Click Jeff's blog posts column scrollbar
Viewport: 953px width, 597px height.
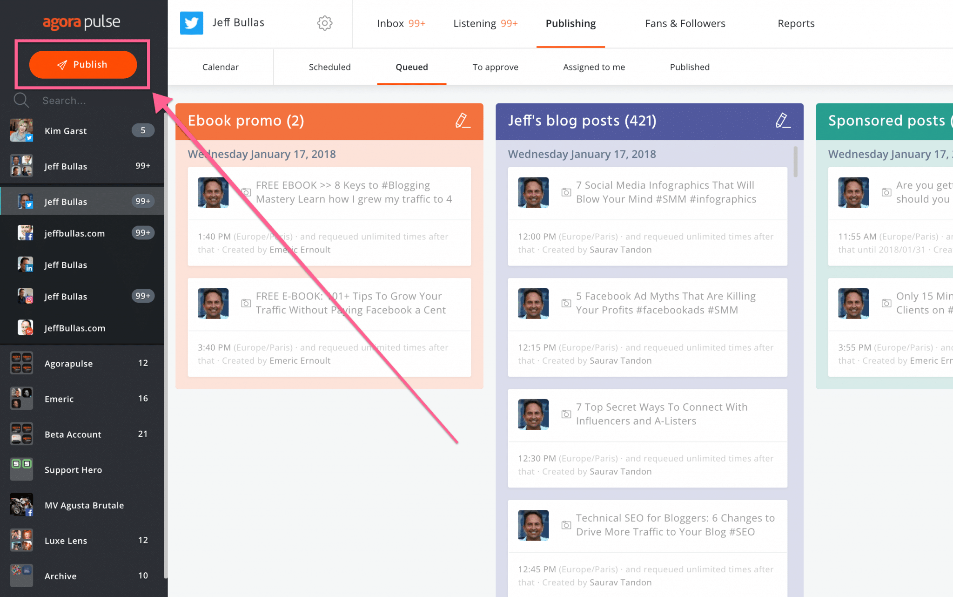point(795,162)
